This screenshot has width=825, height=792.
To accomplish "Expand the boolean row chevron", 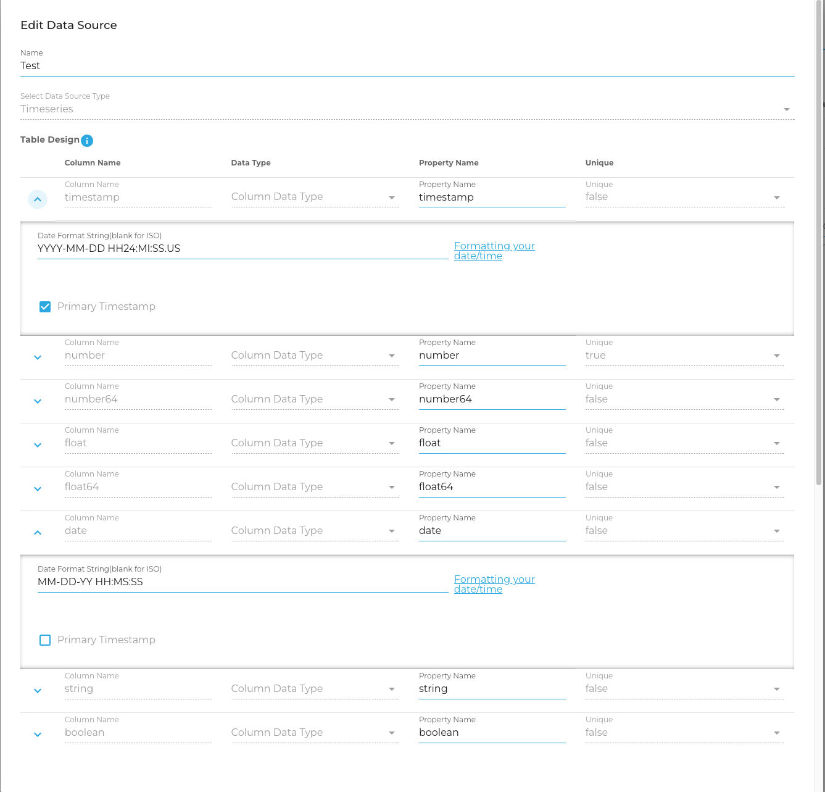I will 38,735.
